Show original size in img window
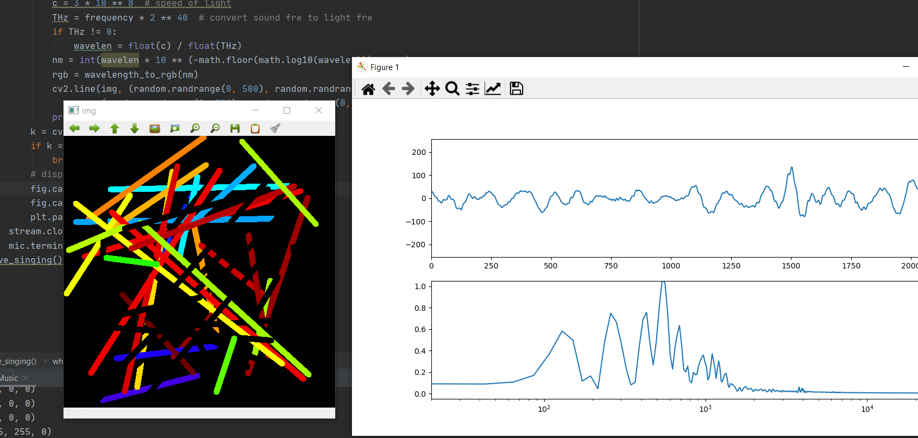The height and width of the screenshot is (438, 918). tap(155, 128)
